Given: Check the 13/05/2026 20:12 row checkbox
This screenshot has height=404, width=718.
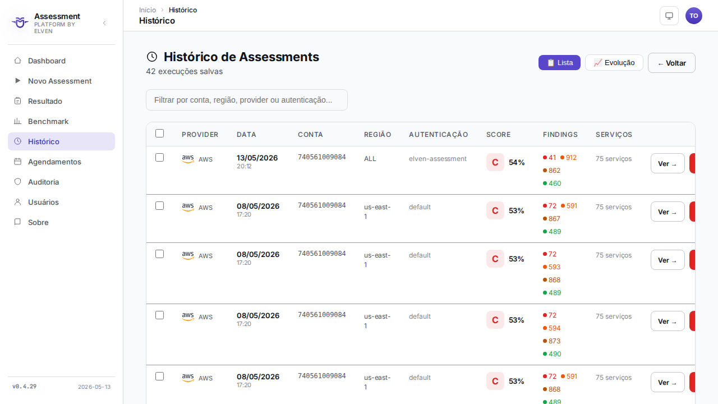Looking at the screenshot, I should 159,157.
